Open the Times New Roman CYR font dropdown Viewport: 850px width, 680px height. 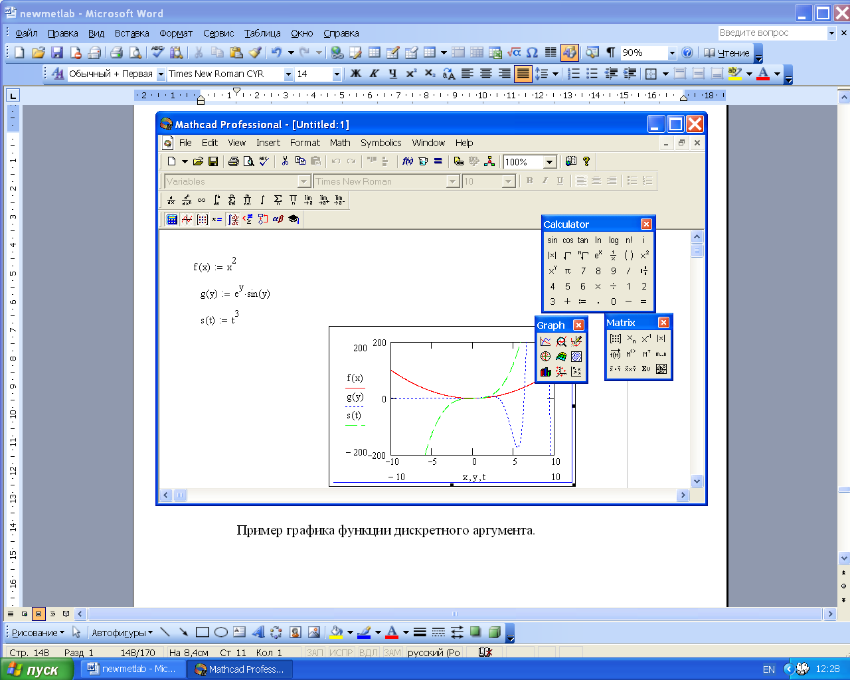[288, 74]
